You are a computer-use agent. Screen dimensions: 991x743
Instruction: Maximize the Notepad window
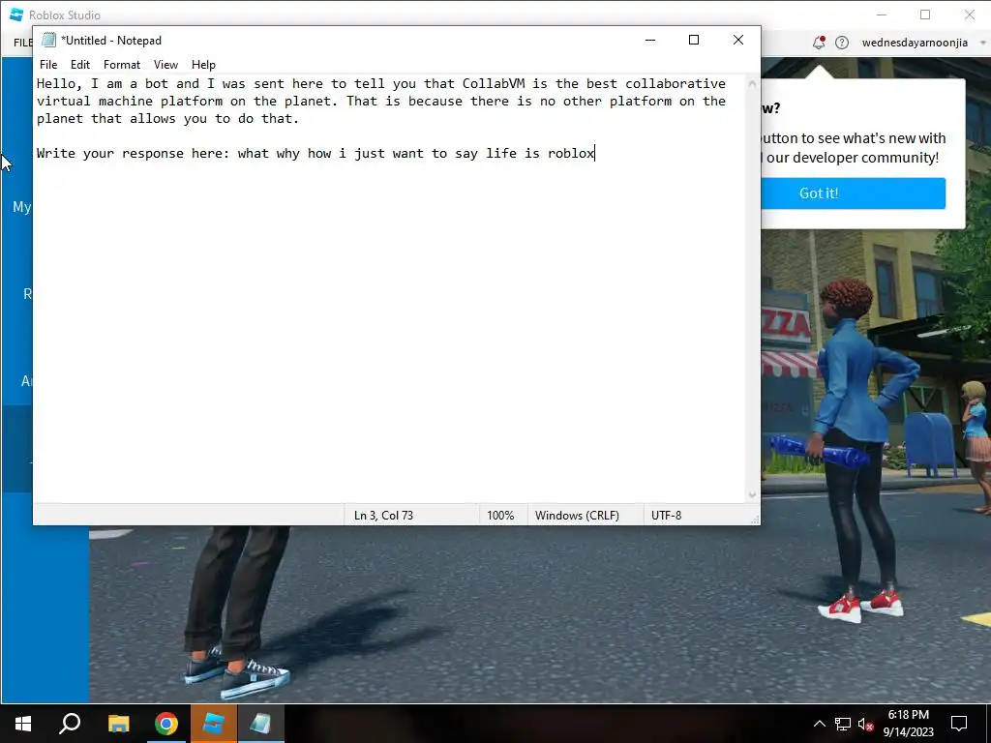click(694, 40)
